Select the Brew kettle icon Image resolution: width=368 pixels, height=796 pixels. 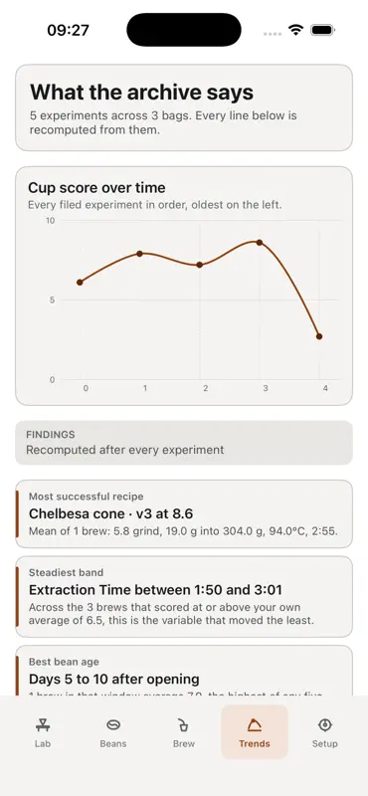[183, 725]
